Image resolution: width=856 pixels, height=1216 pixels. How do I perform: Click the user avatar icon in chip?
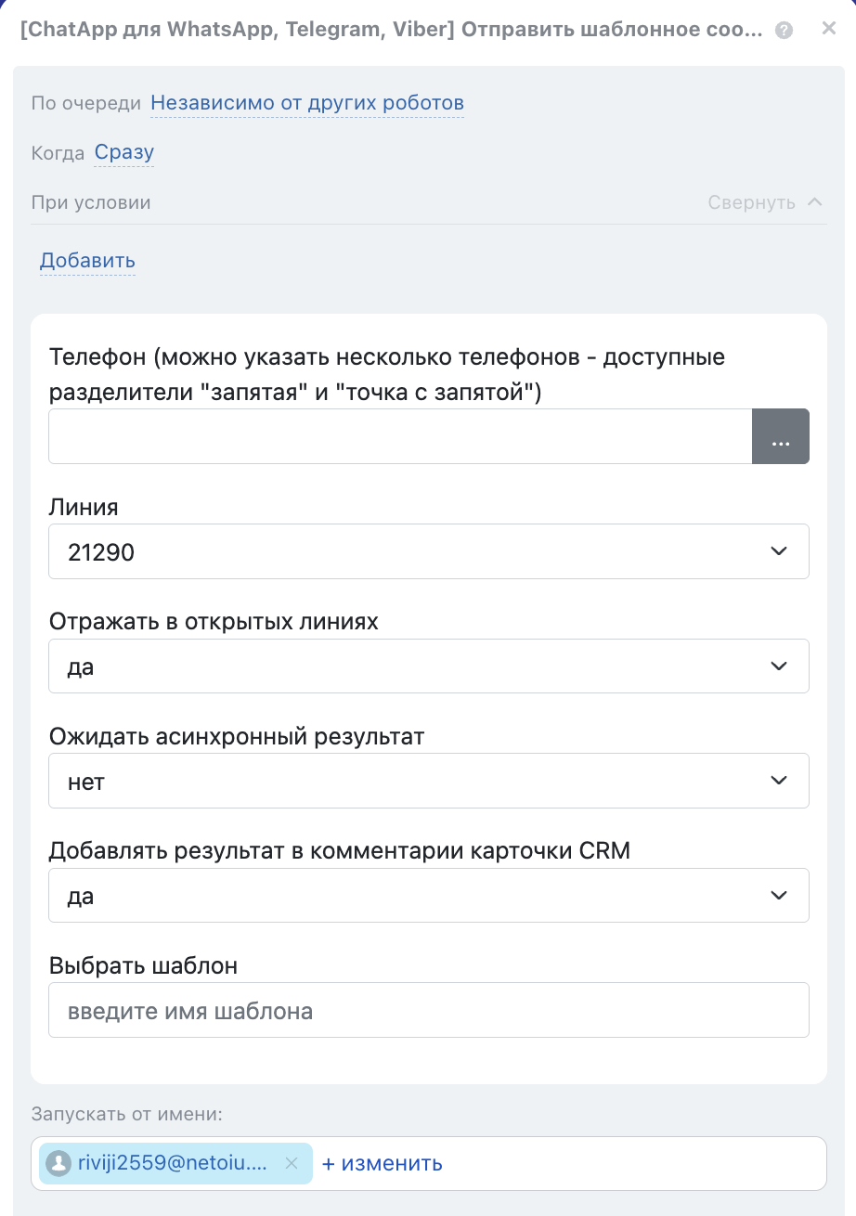coord(59,1163)
